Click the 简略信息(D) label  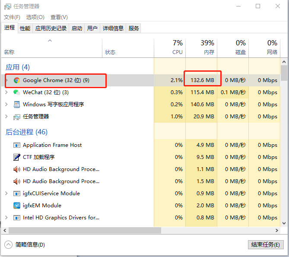30,245
